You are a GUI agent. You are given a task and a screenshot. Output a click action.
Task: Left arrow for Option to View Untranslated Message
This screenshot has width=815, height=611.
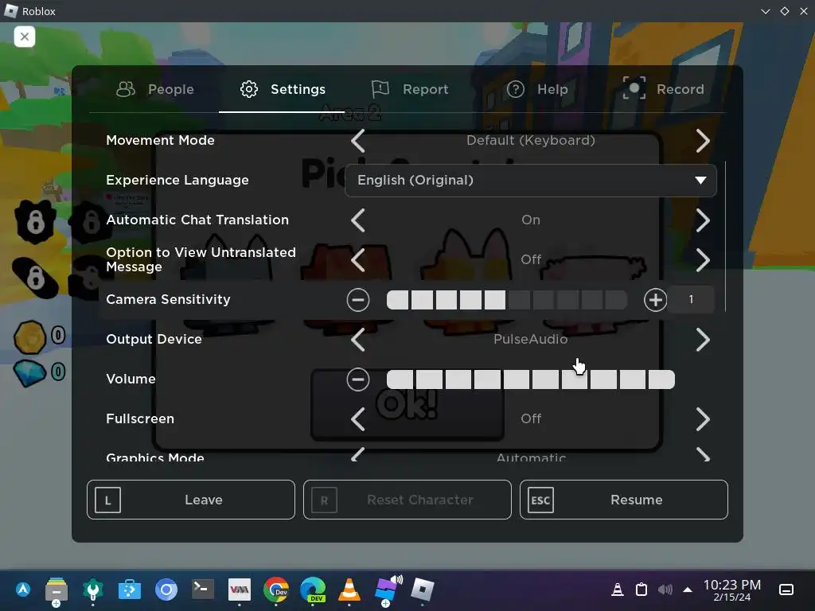coord(357,260)
